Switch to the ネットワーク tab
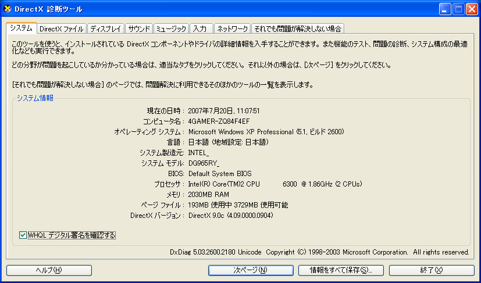The width and height of the screenshot is (481, 283). [x=232, y=29]
